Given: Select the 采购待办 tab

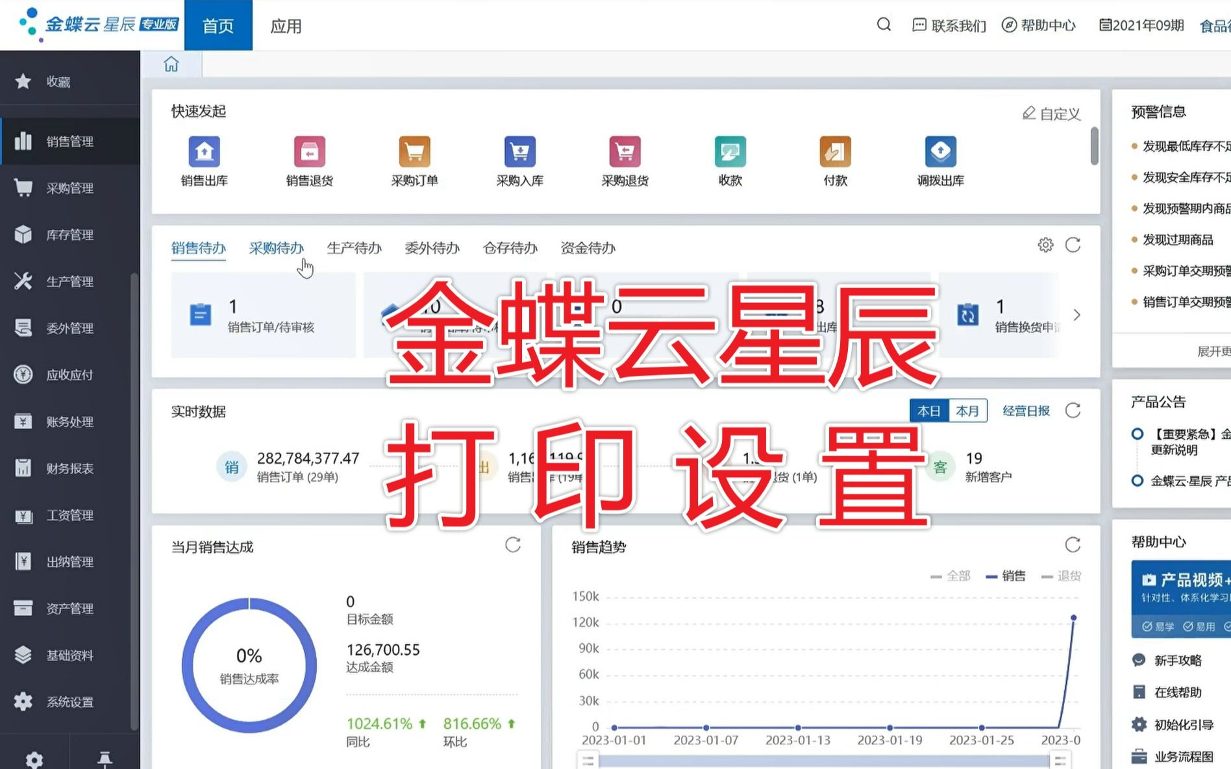Looking at the screenshot, I should click(276, 248).
